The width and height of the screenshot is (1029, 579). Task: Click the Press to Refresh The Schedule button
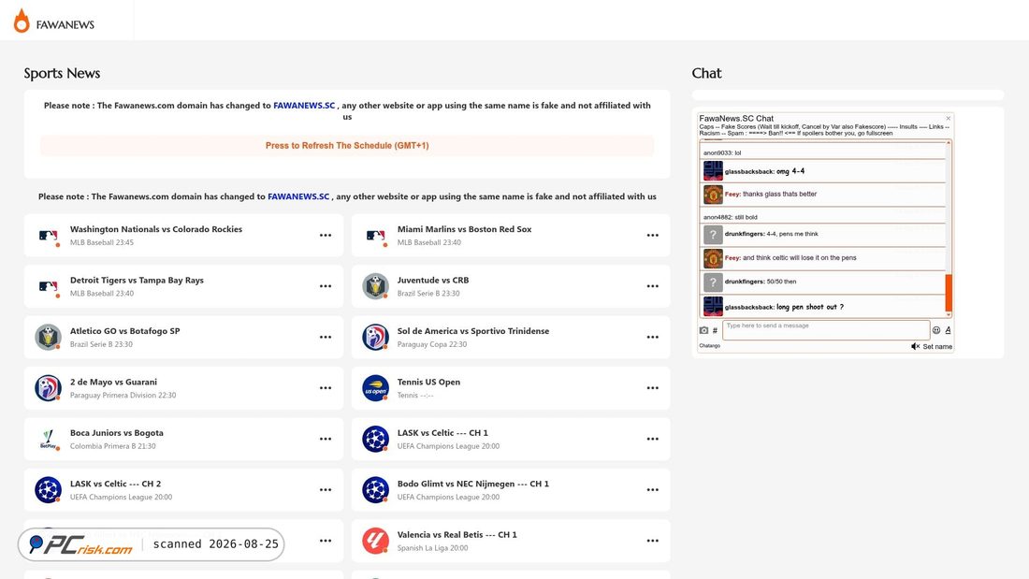(x=346, y=146)
